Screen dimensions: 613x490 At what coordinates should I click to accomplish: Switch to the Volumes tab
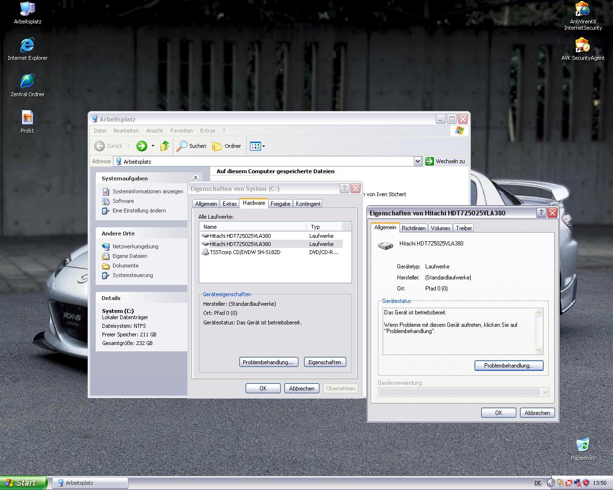tap(440, 228)
